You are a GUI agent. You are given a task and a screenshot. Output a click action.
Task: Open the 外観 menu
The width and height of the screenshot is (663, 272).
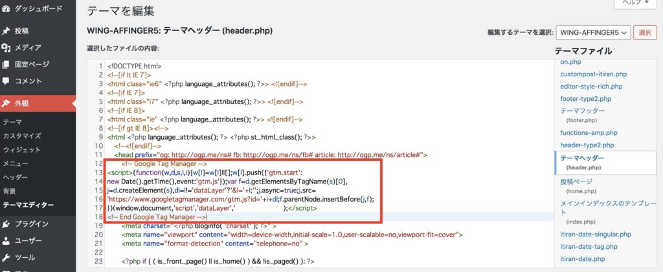(x=38, y=103)
